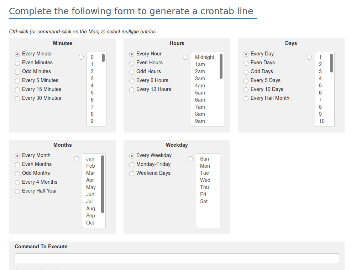Choose Odd Months option
The image size is (351, 270).
point(17,173)
